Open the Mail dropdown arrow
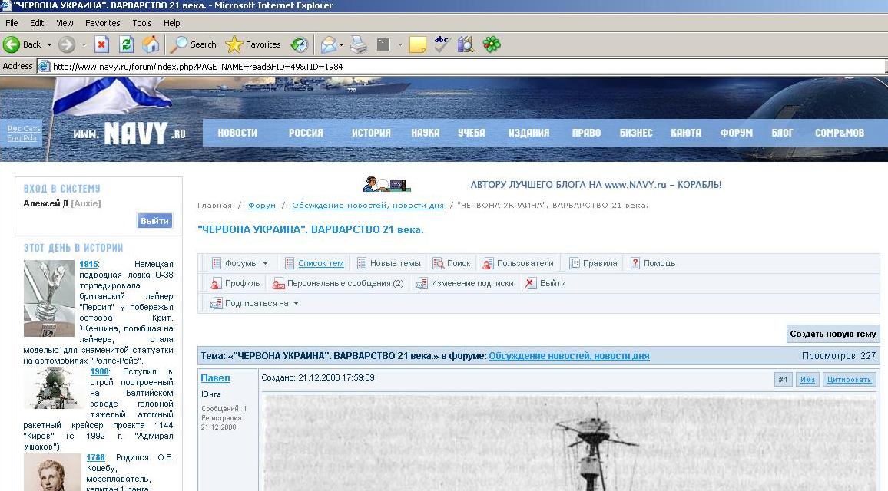This screenshot has width=888, height=491. (342, 44)
